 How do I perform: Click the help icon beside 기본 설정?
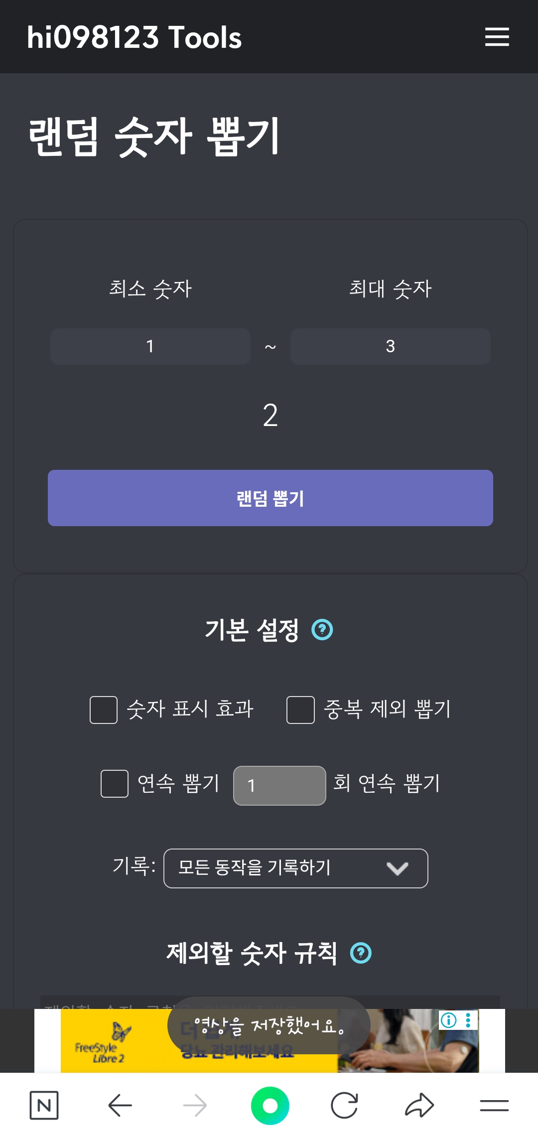(322, 629)
